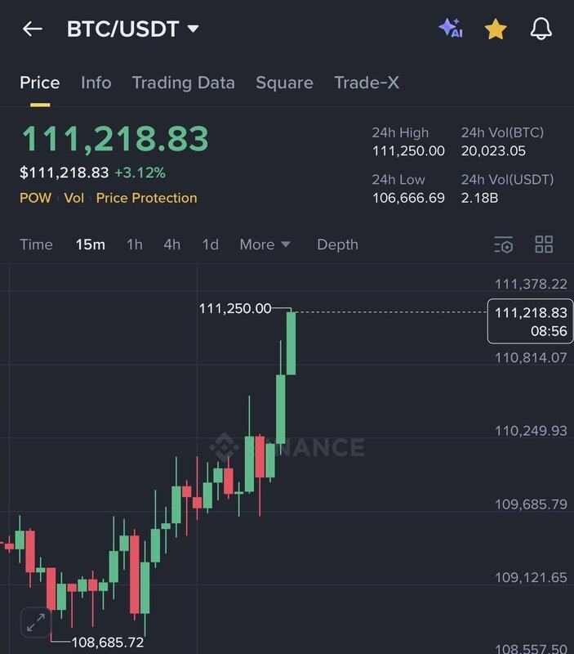Expand the More timeframes dropdown
The height and width of the screenshot is (654, 574).
[265, 244]
